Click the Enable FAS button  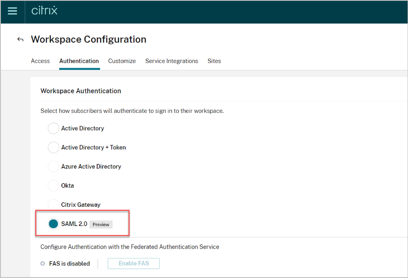click(134, 264)
